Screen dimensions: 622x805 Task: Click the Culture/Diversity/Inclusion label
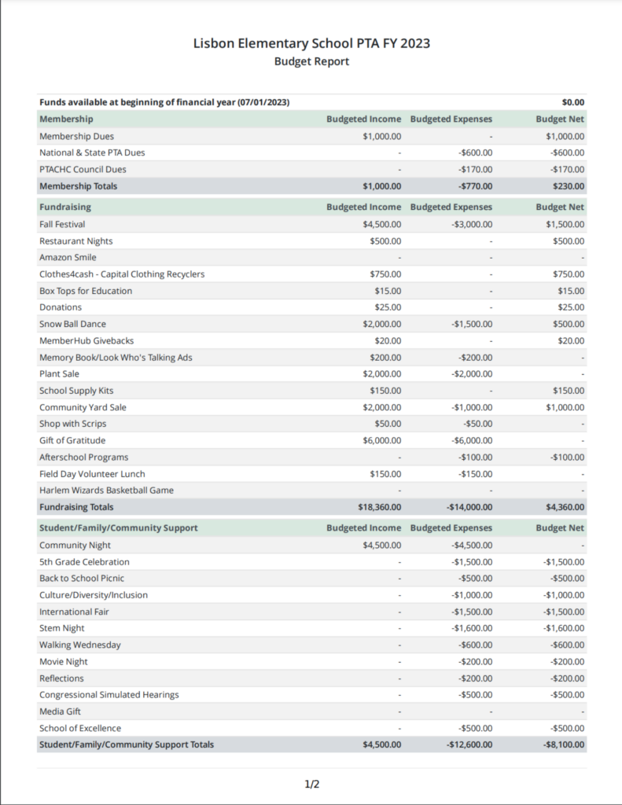pyautogui.click(x=94, y=595)
